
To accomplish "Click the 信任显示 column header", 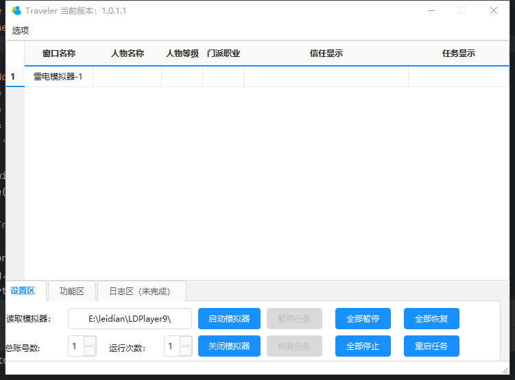I will (x=326, y=54).
